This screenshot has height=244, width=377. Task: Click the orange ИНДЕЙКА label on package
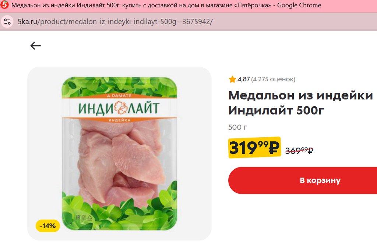119,120
